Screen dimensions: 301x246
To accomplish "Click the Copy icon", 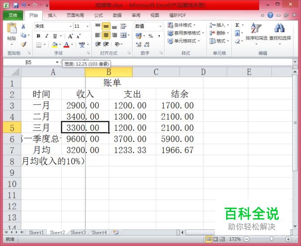I will pos(23,35).
